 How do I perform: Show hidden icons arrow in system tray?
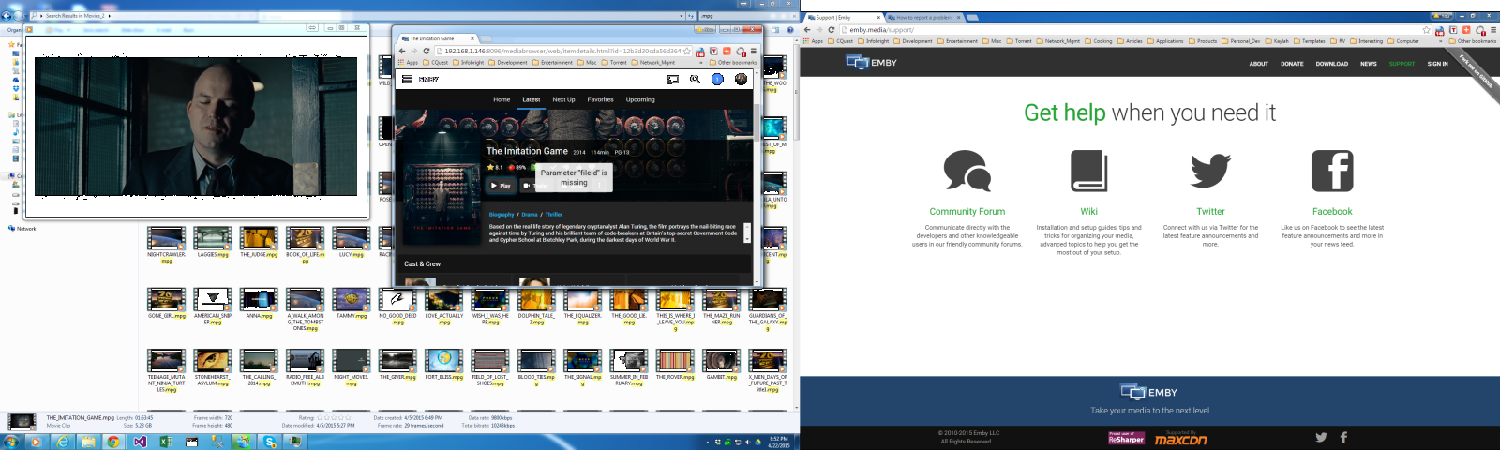[707, 442]
